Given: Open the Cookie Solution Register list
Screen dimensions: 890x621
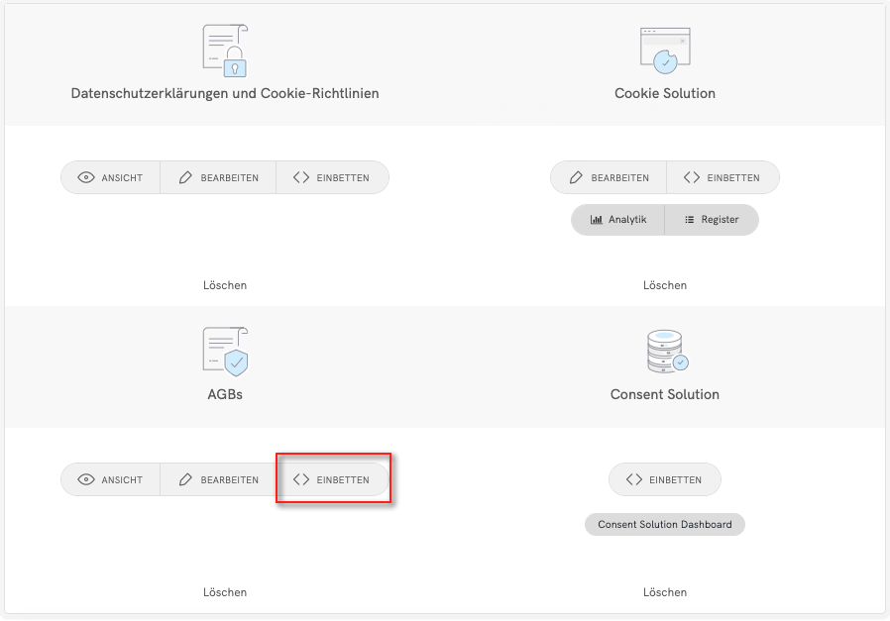Looking at the screenshot, I should pos(711,220).
